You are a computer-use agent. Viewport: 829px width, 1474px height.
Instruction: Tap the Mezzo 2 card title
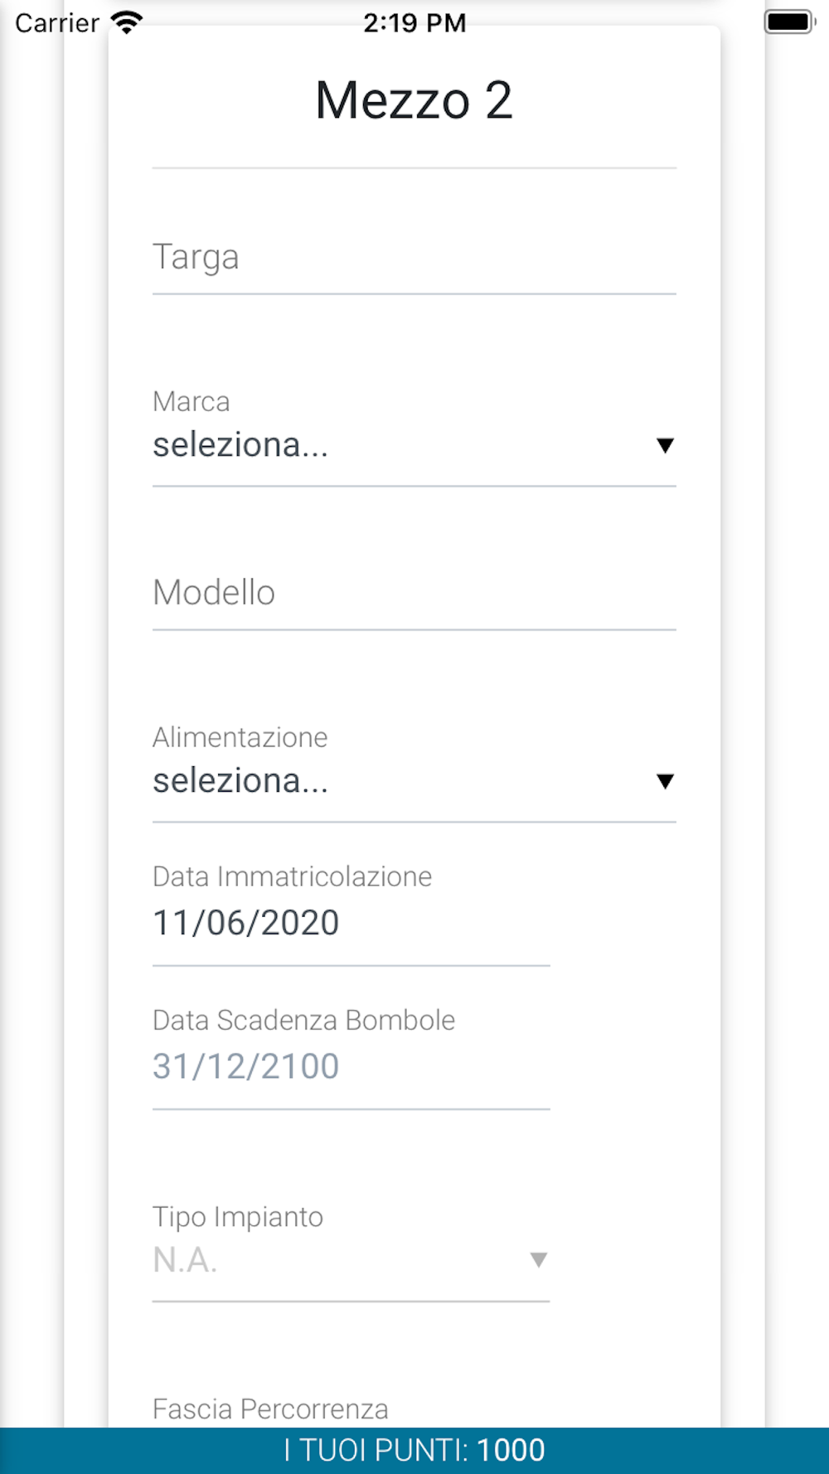click(414, 101)
